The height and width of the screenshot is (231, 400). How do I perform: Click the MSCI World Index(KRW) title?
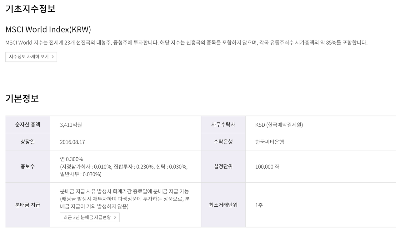click(x=48, y=29)
